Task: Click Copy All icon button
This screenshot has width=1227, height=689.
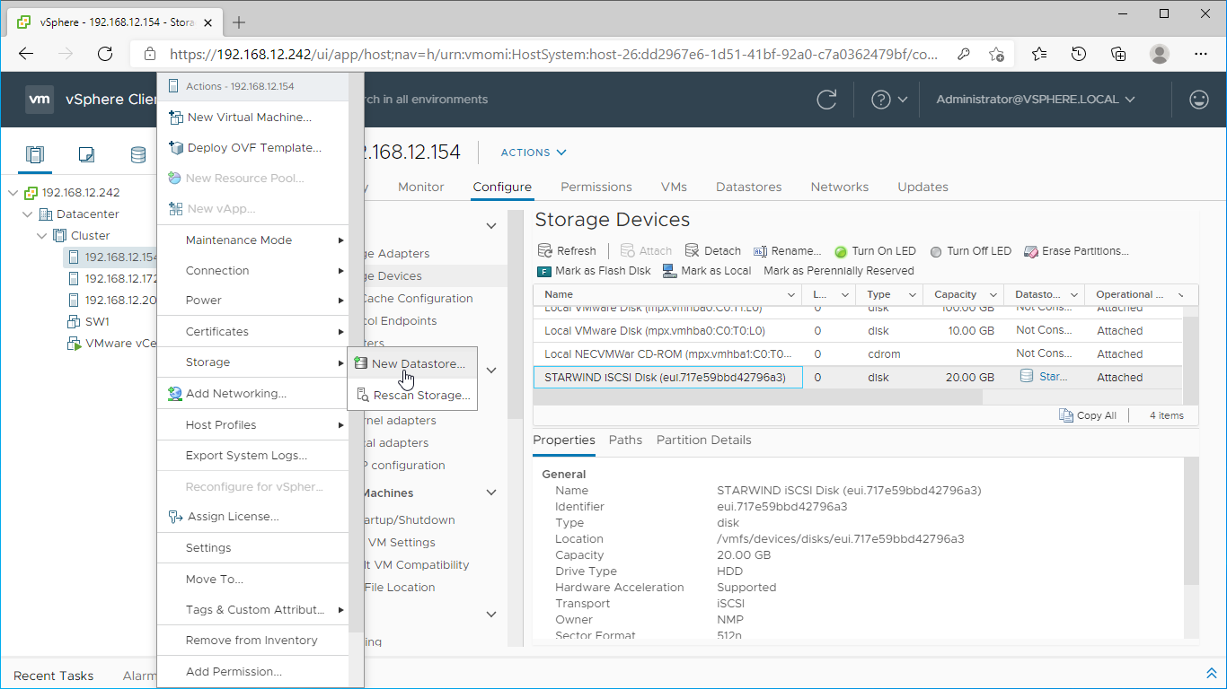Action: tap(1066, 415)
